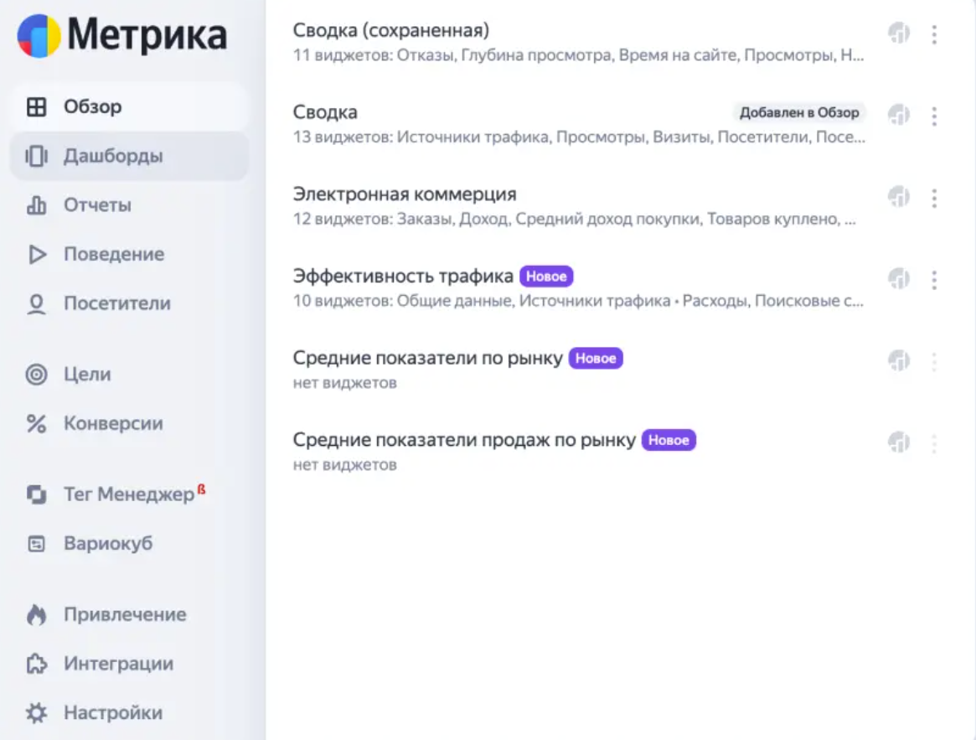Click the Метрика logo
The image size is (976, 740).
coord(122,37)
